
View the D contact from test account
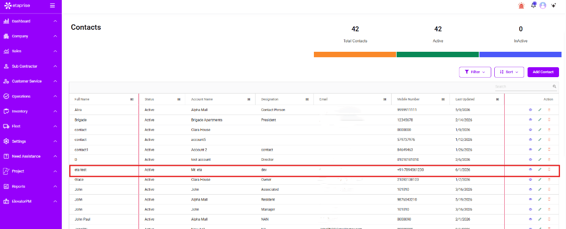coord(530,159)
